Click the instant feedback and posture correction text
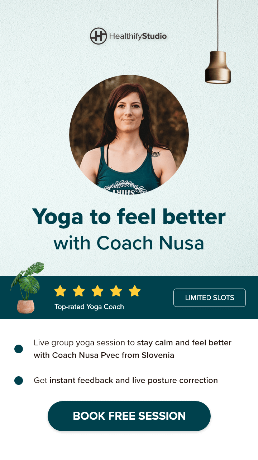The width and height of the screenshot is (258, 460). 126,381
